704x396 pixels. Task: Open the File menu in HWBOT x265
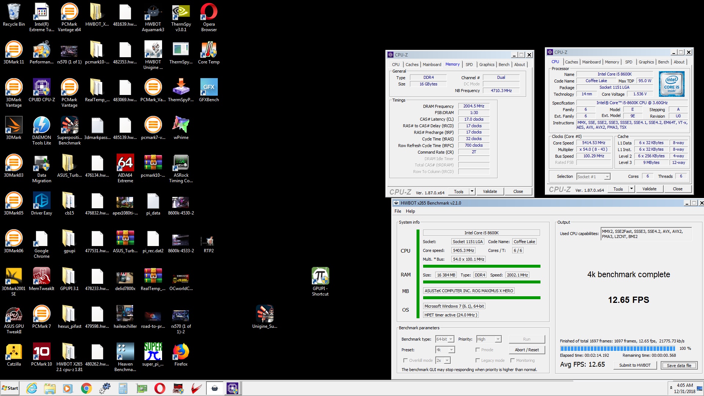(x=398, y=211)
